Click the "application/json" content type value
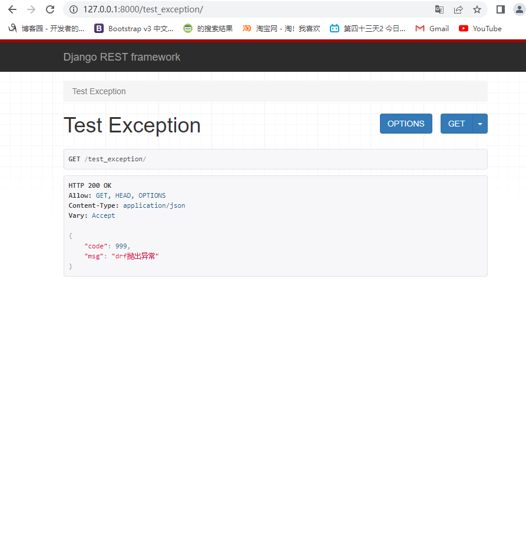This screenshot has width=526, height=535. click(154, 205)
